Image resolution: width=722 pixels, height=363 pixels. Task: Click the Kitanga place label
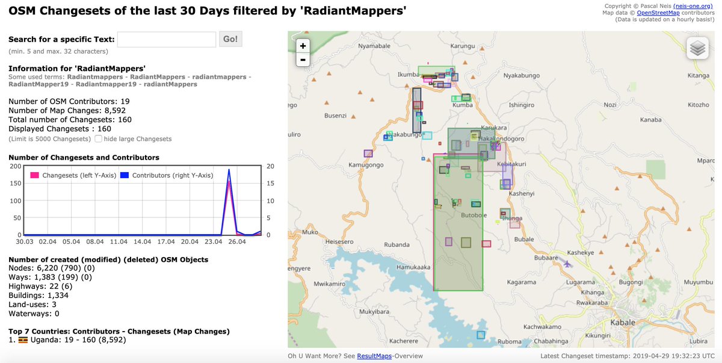coord(698,76)
